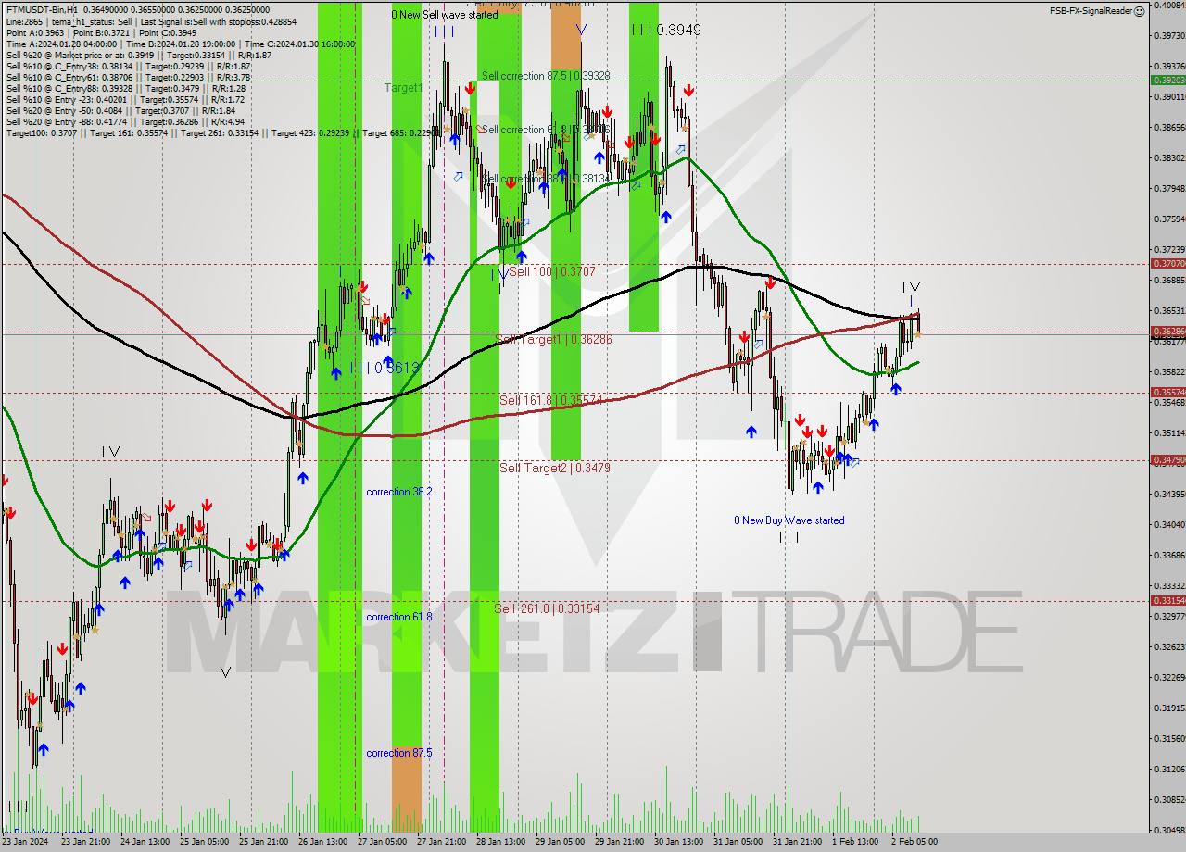Select the FTMUSDT-Bin,H1 chart title line
Viewport: 1186px width, 852px height.
[x=138, y=9]
